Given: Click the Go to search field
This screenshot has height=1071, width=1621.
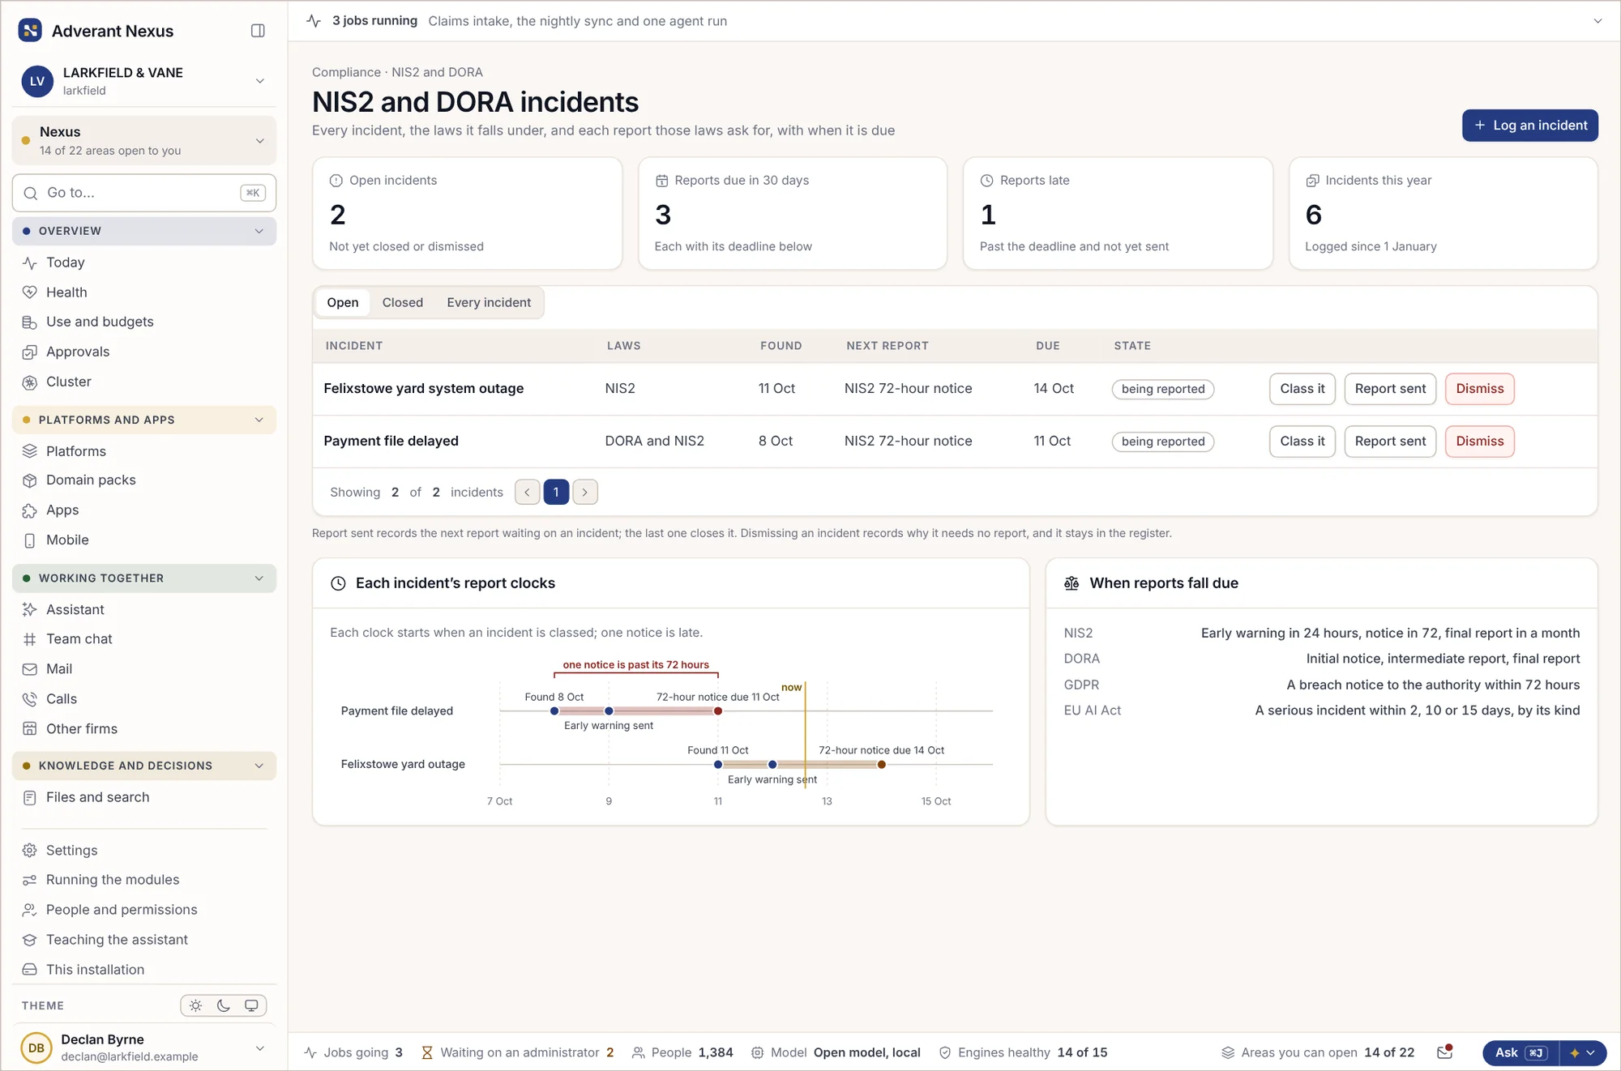Looking at the screenshot, I should (x=144, y=193).
